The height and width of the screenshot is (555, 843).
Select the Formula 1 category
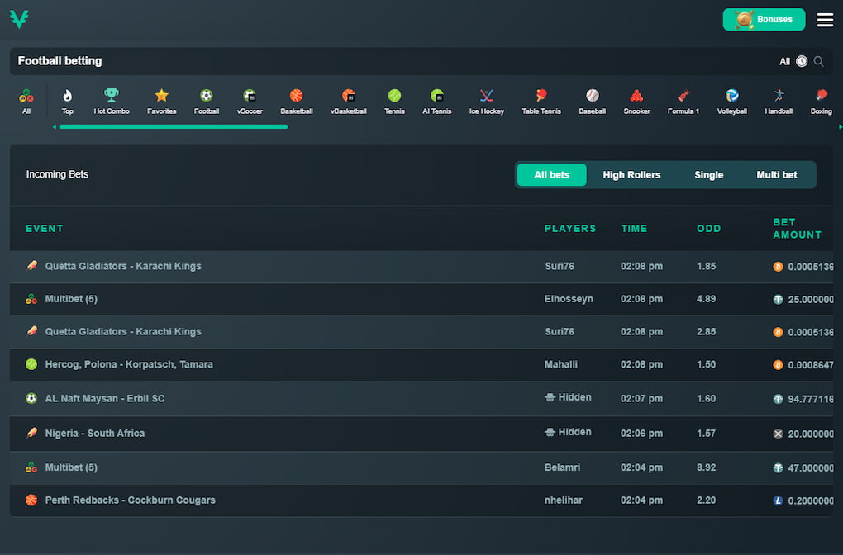point(683,101)
